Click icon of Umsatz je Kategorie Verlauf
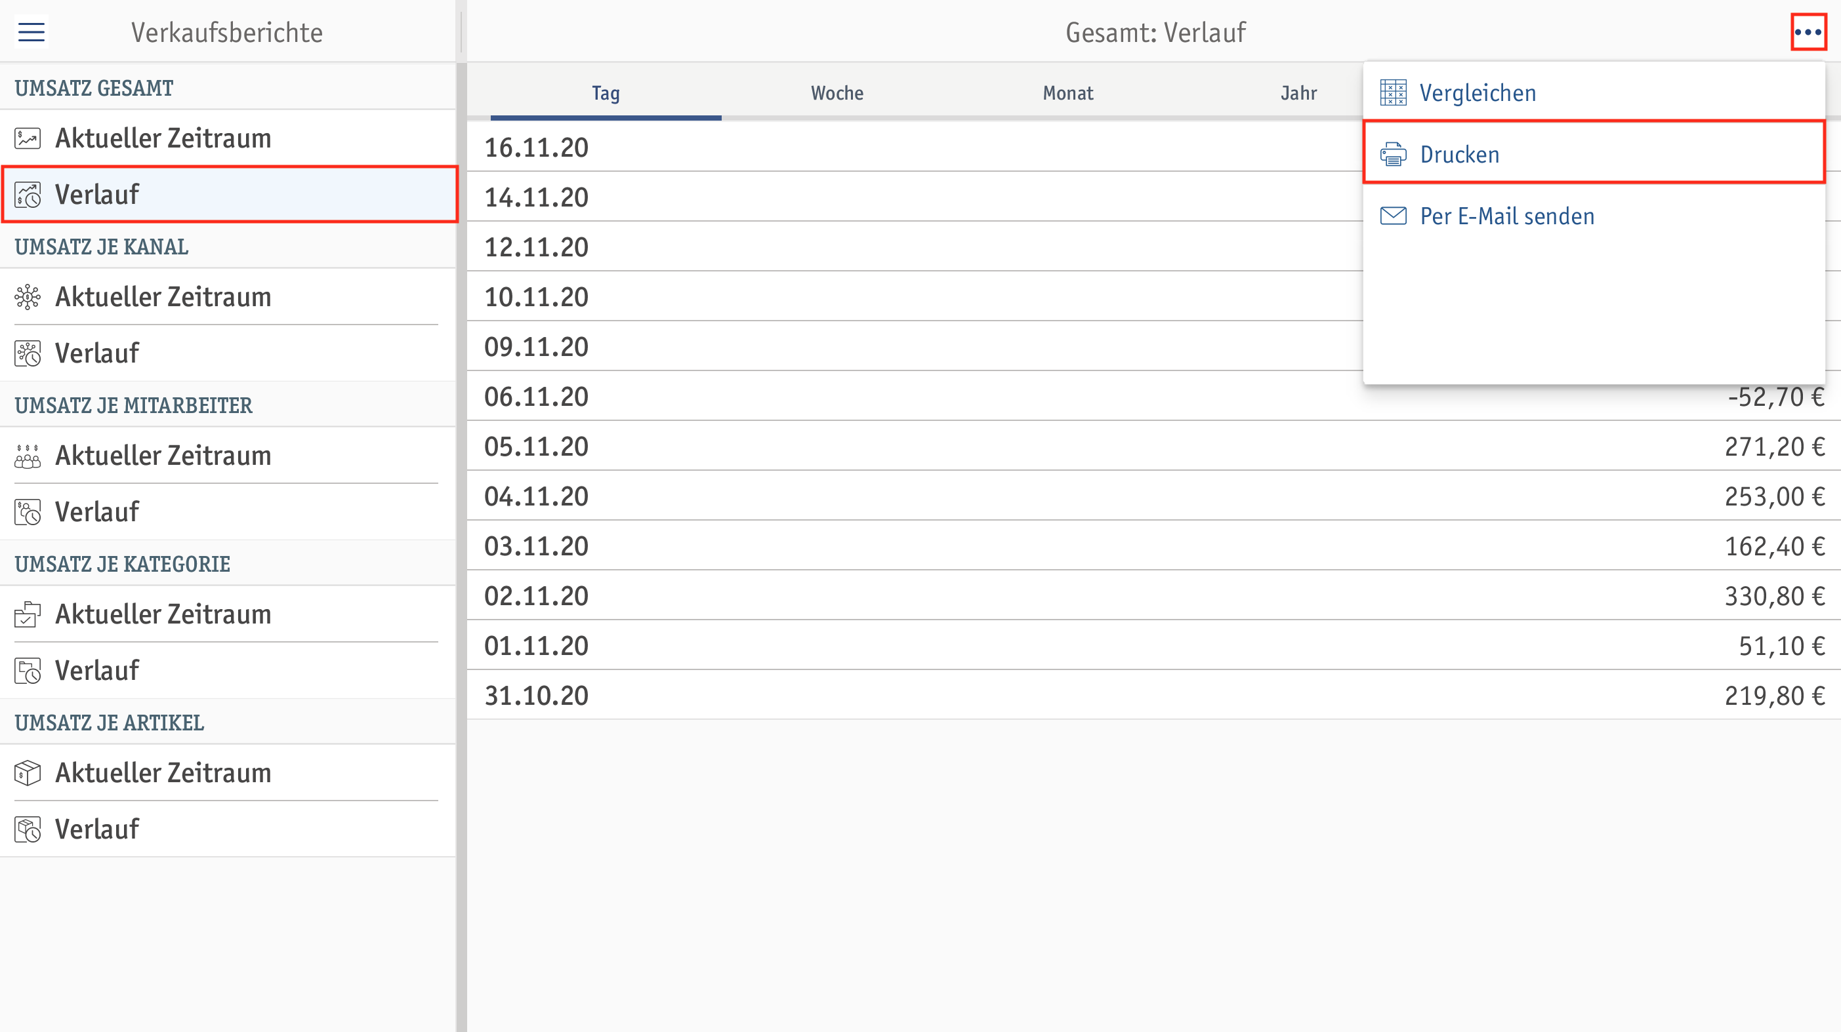Image resolution: width=1841 pixels, height=1032 pixels. coord(28,671)
